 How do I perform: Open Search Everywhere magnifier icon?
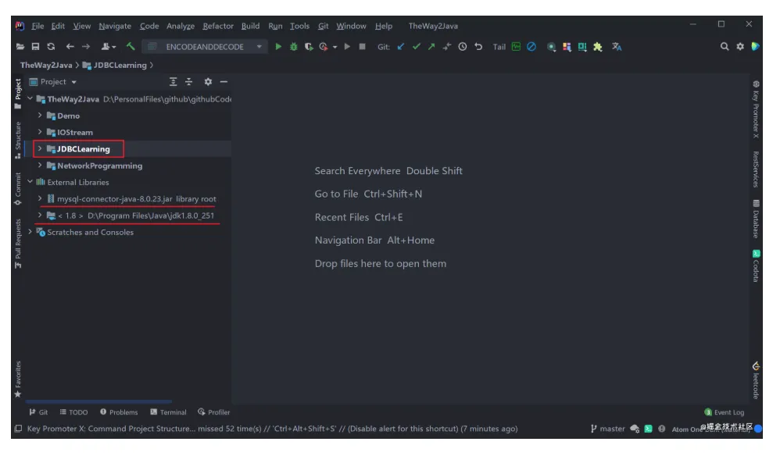[725, 47]
